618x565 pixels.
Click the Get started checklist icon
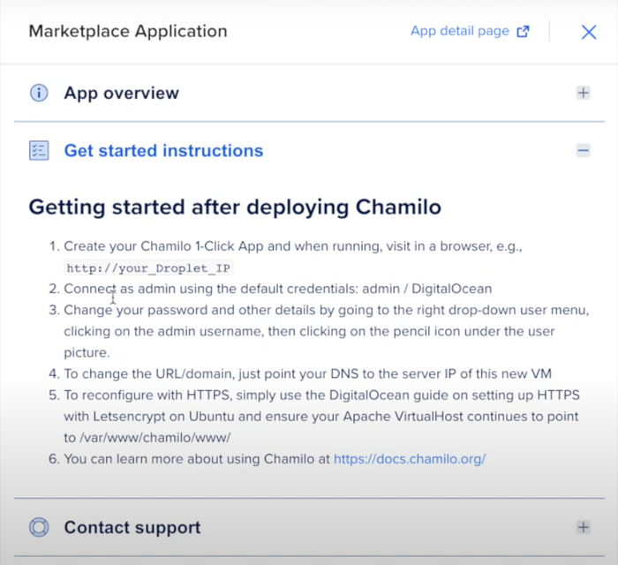coord(39,150)
